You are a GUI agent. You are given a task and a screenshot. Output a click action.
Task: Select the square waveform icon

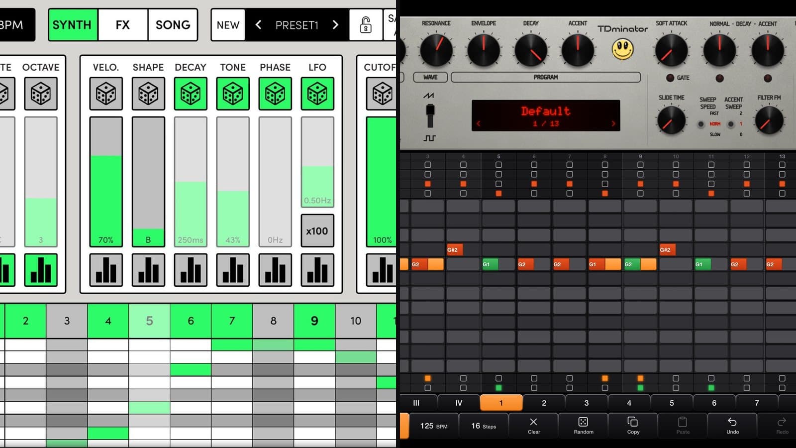pos(429,138)
